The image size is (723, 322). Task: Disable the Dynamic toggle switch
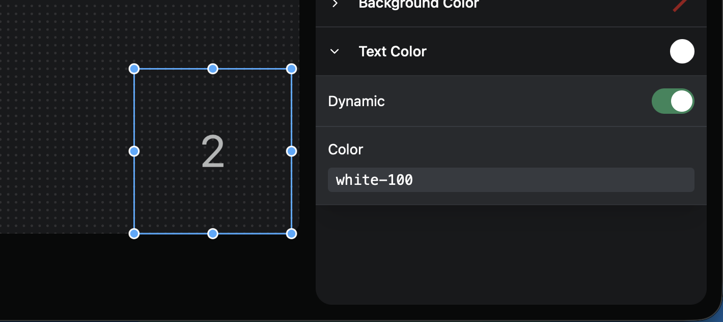[x=673, y=101]
